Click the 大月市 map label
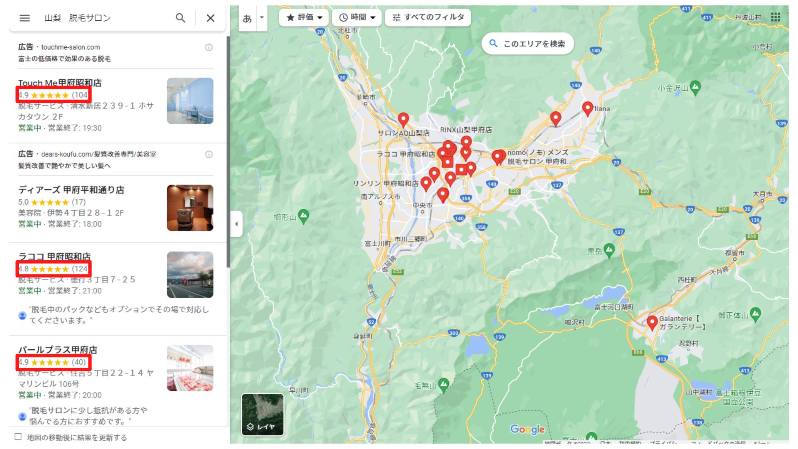The width and height of the screenshot is (798, 449). [x=762, y=194]
